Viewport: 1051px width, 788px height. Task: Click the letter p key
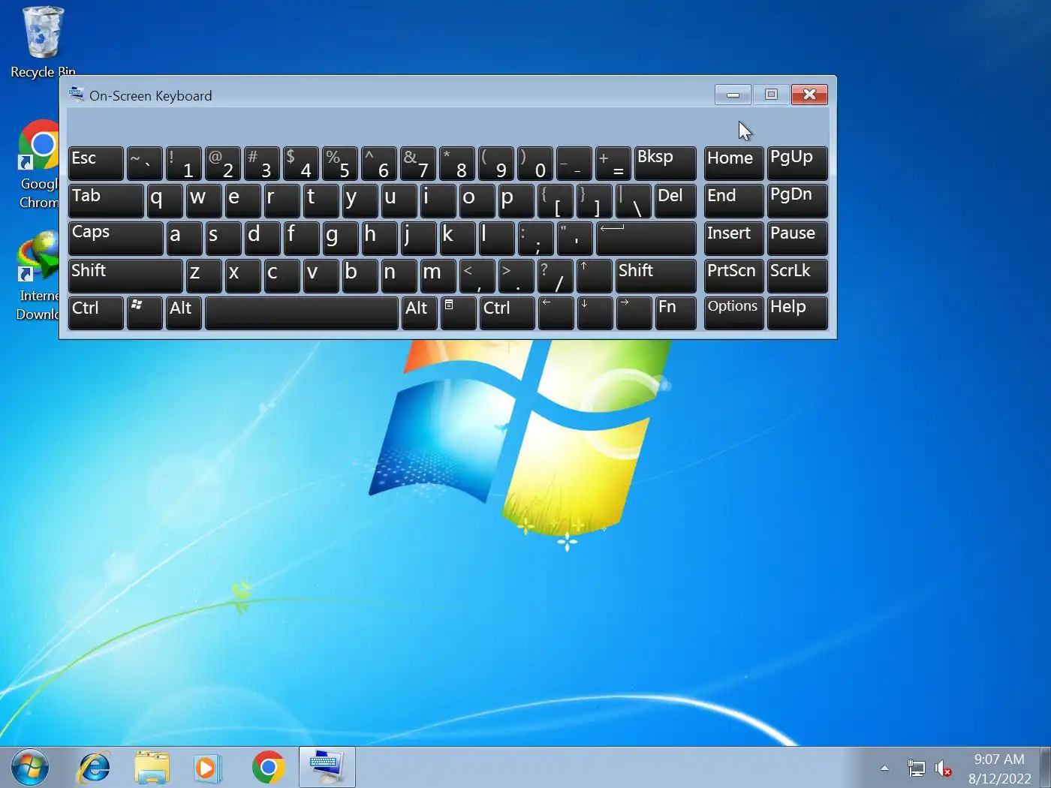(516, 200)
